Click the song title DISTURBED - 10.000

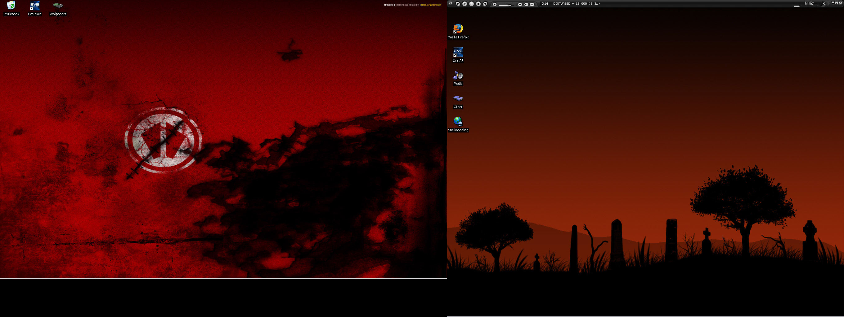pyautogui.click(x=570, y=4)
